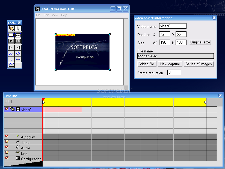Screen dimensions: 225x169
Task: Select the zigzag open path tool
Action: pyautogui.click(x=11, y=54)
